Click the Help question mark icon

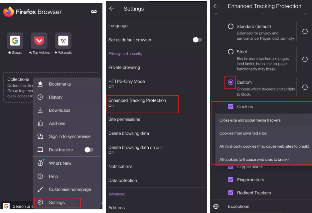click(x=40, y=176)
